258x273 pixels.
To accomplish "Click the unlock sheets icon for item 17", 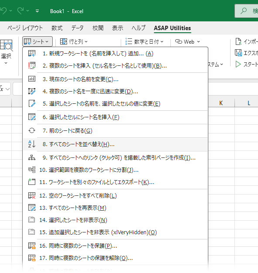I will pyautogui.click(x=32, y=258).
